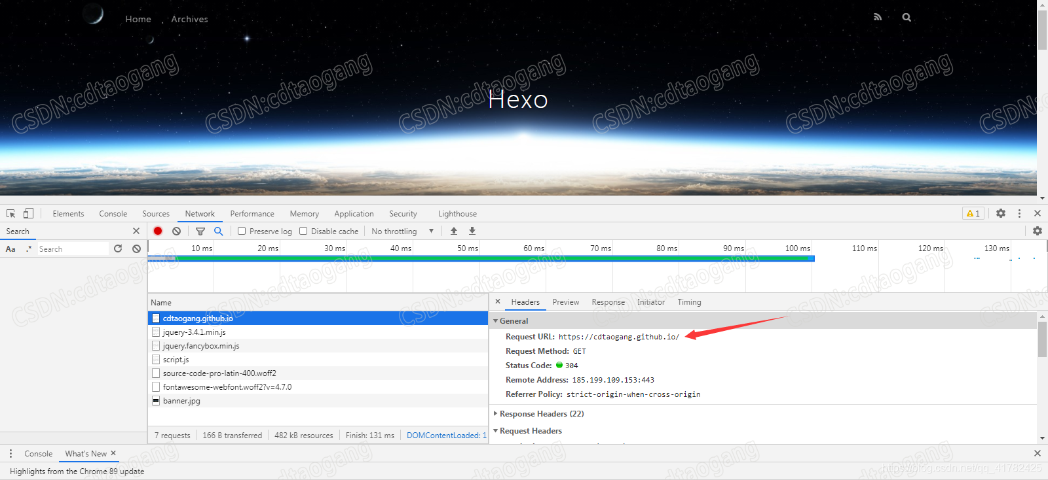Click the red record network log button
This screenshot has height=480, width=1048.
pyautogui.click(x=158, y=231)
